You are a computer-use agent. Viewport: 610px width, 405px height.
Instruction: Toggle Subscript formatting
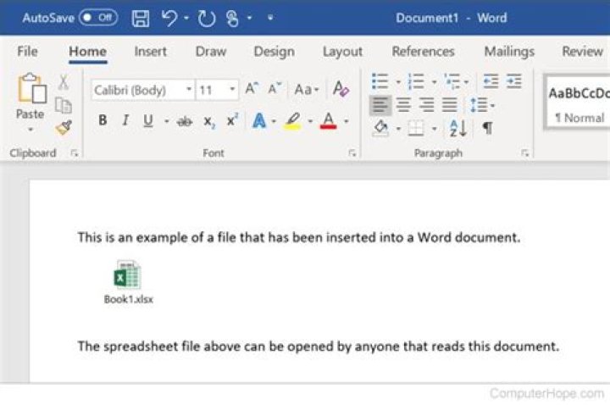[x=209, y=121]
